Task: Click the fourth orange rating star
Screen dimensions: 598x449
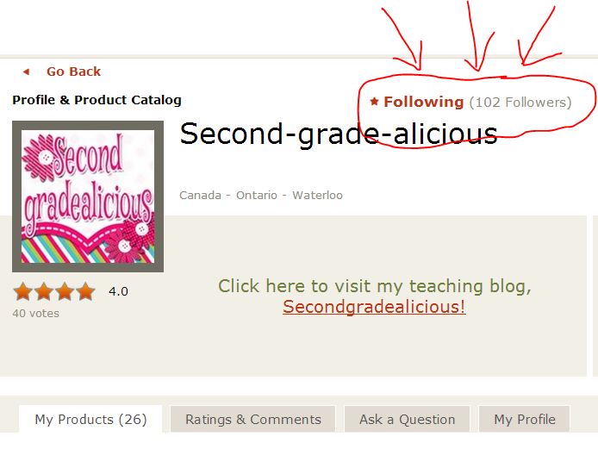Action: [85, 292]
